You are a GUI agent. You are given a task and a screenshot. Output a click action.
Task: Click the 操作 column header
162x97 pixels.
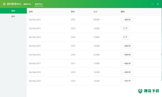pos(123,12)
